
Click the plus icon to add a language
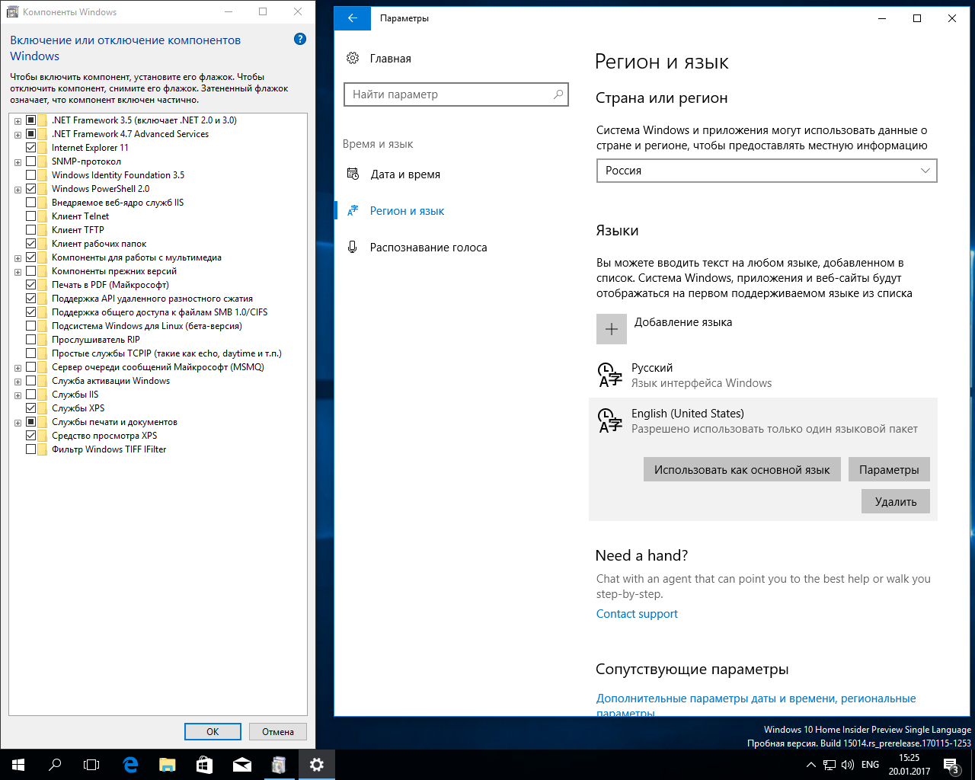[x=612, y=329]
